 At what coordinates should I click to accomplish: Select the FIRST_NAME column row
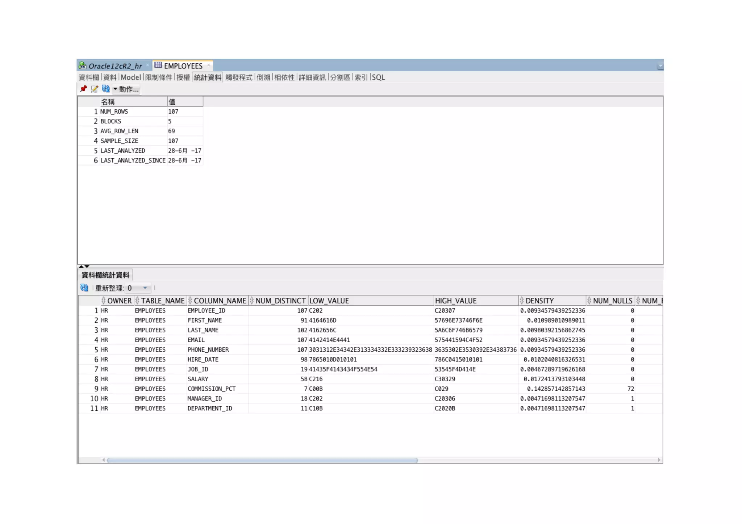[370, 320]
